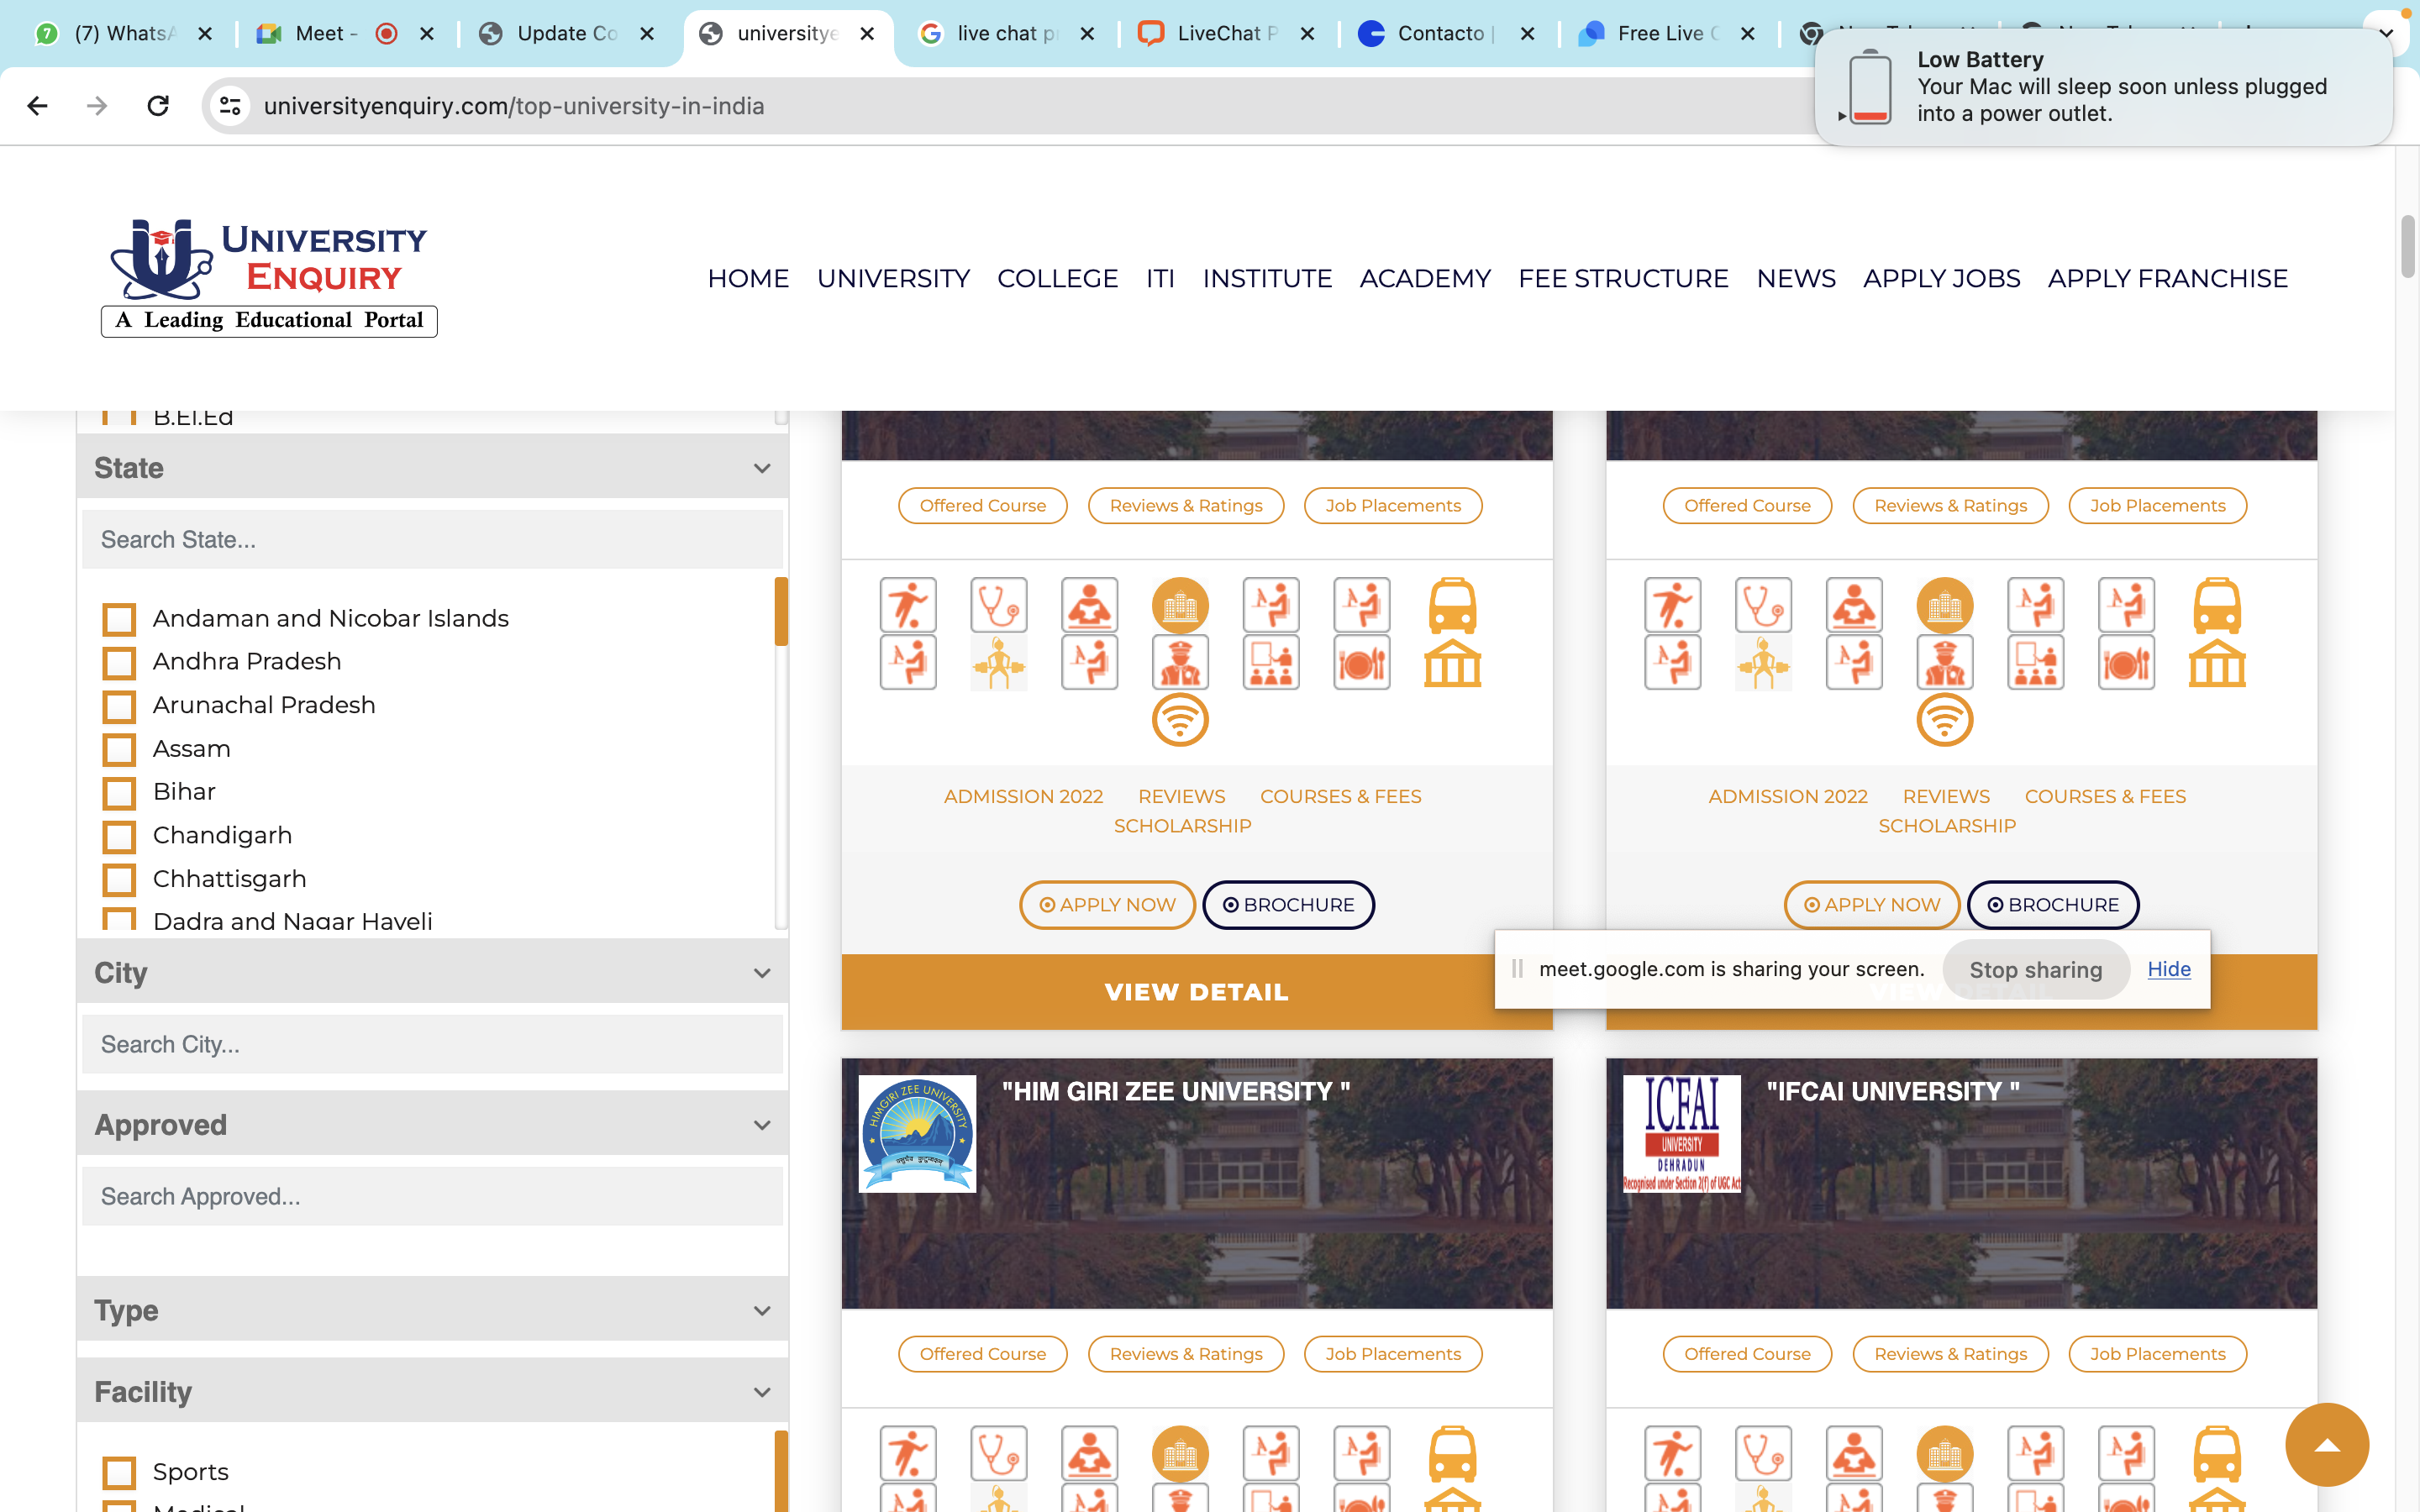Click the classroom presentation icon in second card
The height and width of the screenshot is (1512, 2420).
pyautogui.click(x=2035, y=662)
